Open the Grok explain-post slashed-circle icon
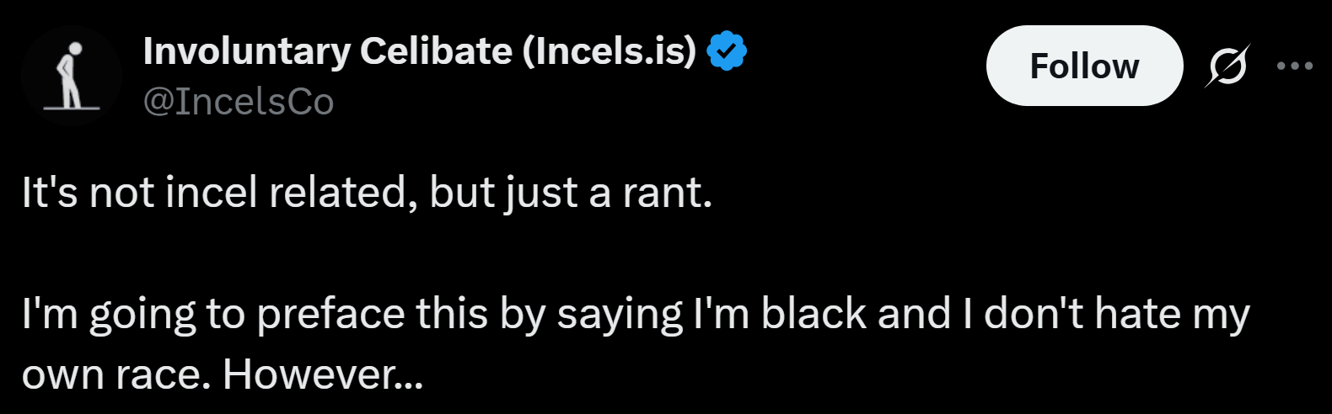 pyautogui.click(x=1227, y=66)
